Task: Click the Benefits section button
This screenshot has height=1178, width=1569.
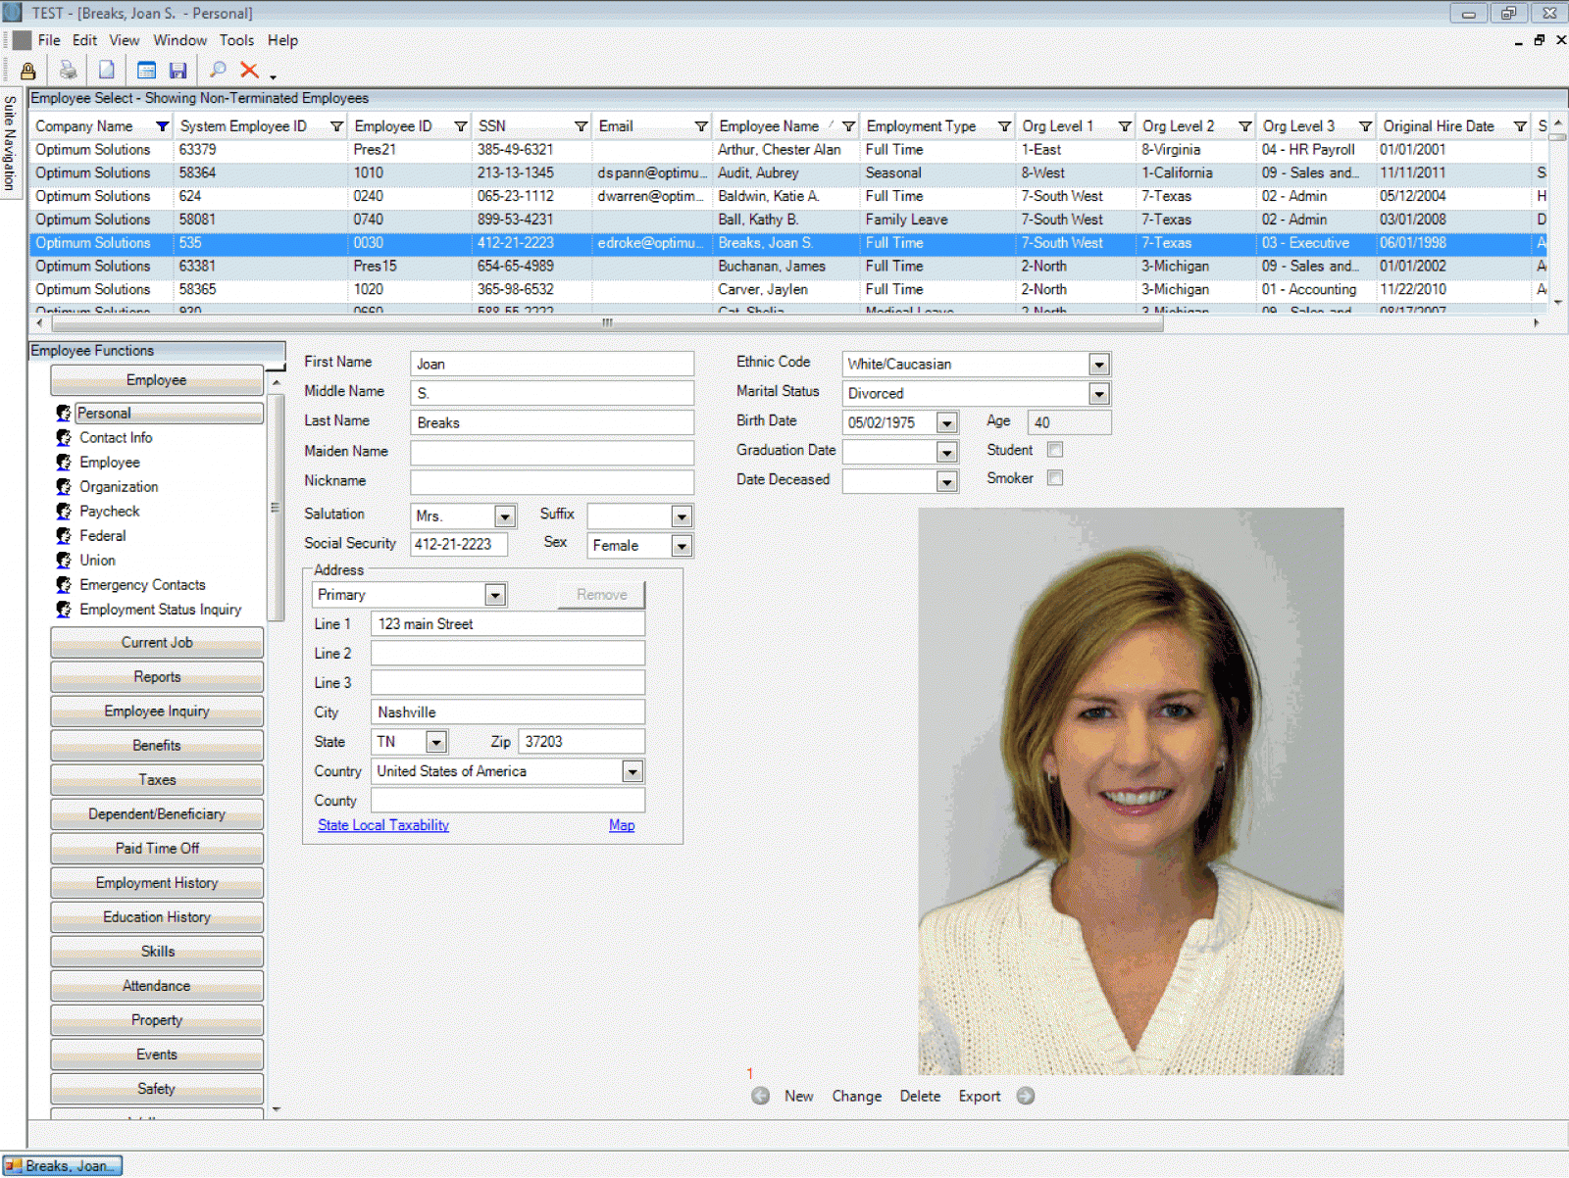Action: pyautogui.click(x=157, y=746)
